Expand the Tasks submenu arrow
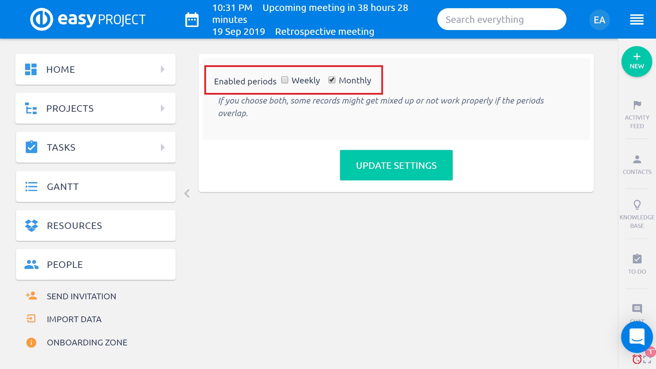Viewport: 656px width, 369px height. coord(163,147)
